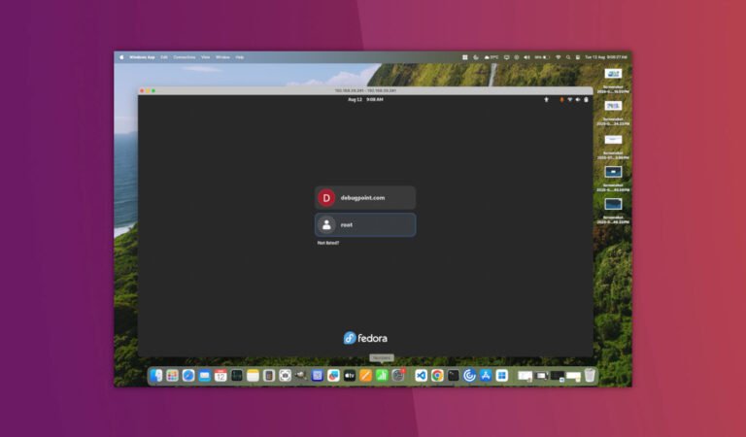Image resolution: width=746 pixels, height=437 pixels.
Task: Open Launchpad from the dock
Action: pos(172,375)
